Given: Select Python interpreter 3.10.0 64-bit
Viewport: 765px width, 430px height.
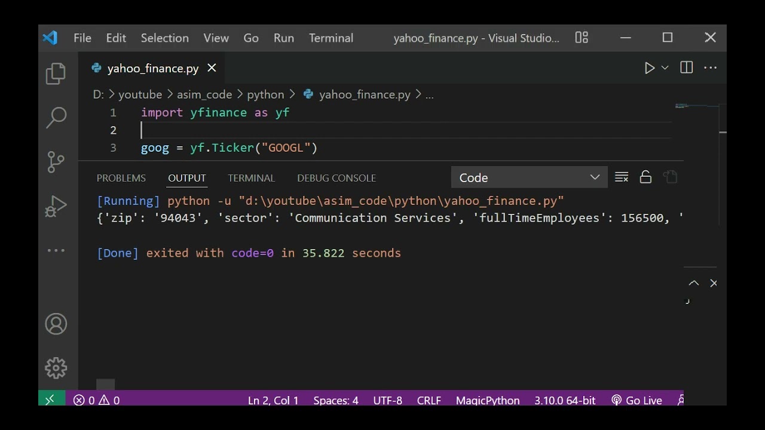Looking at the screenshot, I should (x=565, y=400).
